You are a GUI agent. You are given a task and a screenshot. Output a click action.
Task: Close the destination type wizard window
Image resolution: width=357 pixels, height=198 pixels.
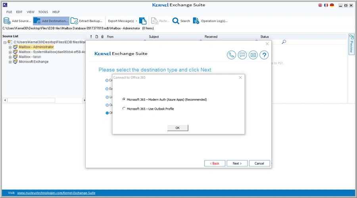(267, 44)
